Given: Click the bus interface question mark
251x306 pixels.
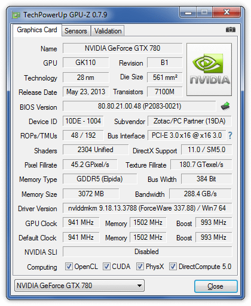Looking at the screenshot, I should click(230, 135).
